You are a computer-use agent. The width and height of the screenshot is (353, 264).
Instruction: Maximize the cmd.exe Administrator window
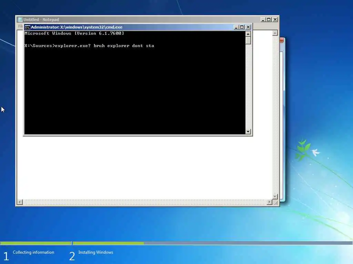(242, 27)
